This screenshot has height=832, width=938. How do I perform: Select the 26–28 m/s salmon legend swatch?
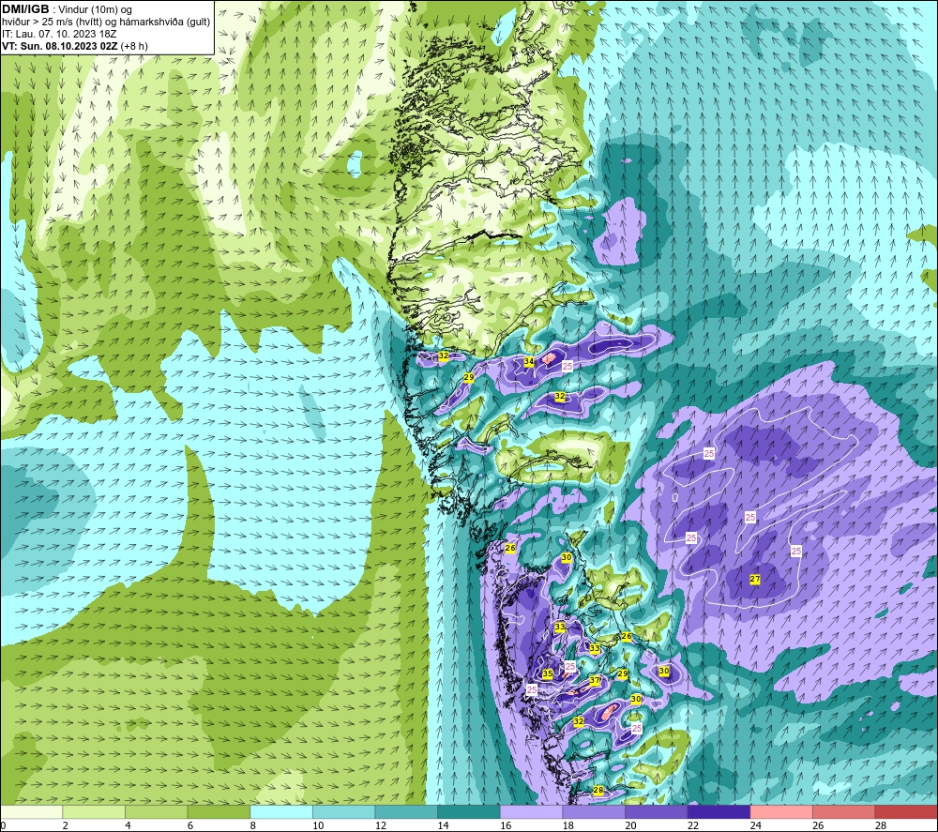[844, 811]
